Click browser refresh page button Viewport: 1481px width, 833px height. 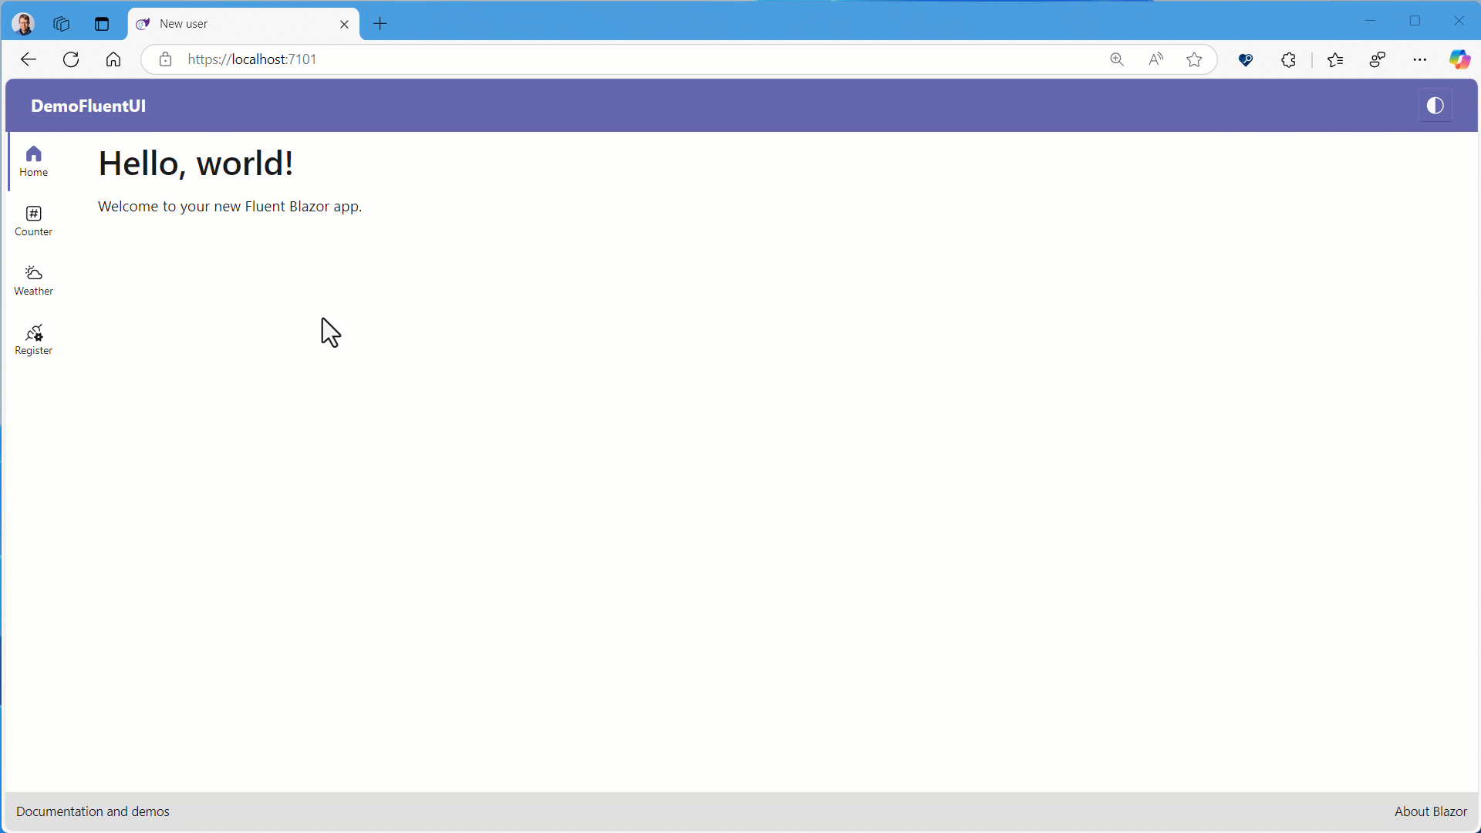coord(71,59)
